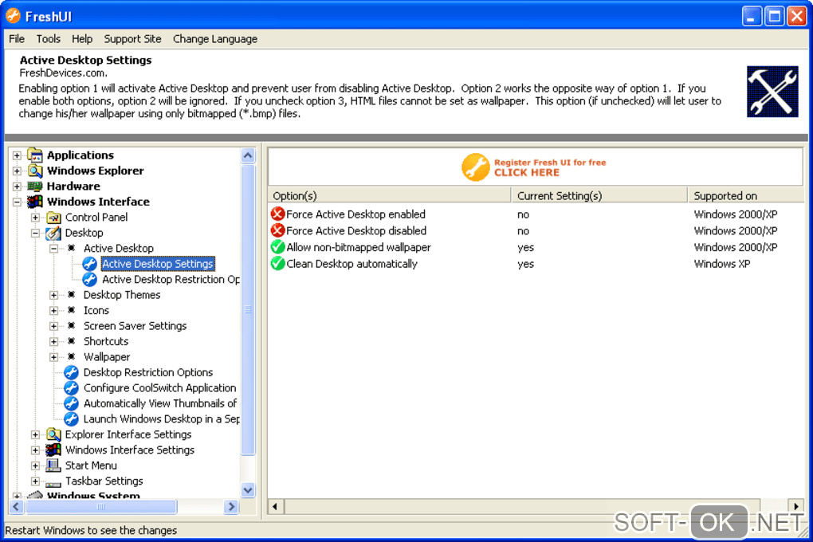Click the Taskbar Settings icon
The image size is (813, 542).
coord(53,483)
